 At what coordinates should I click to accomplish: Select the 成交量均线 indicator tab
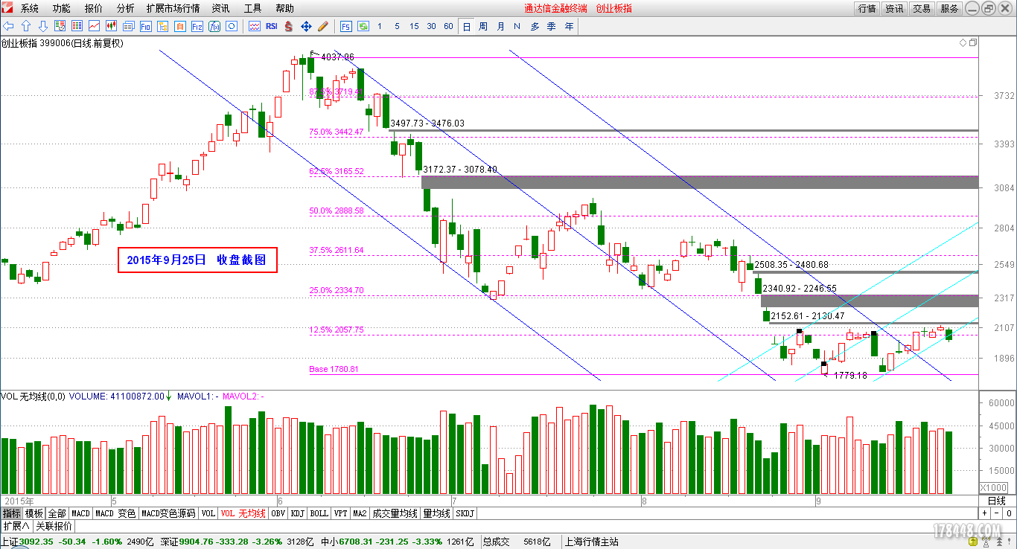pos(395,513)
